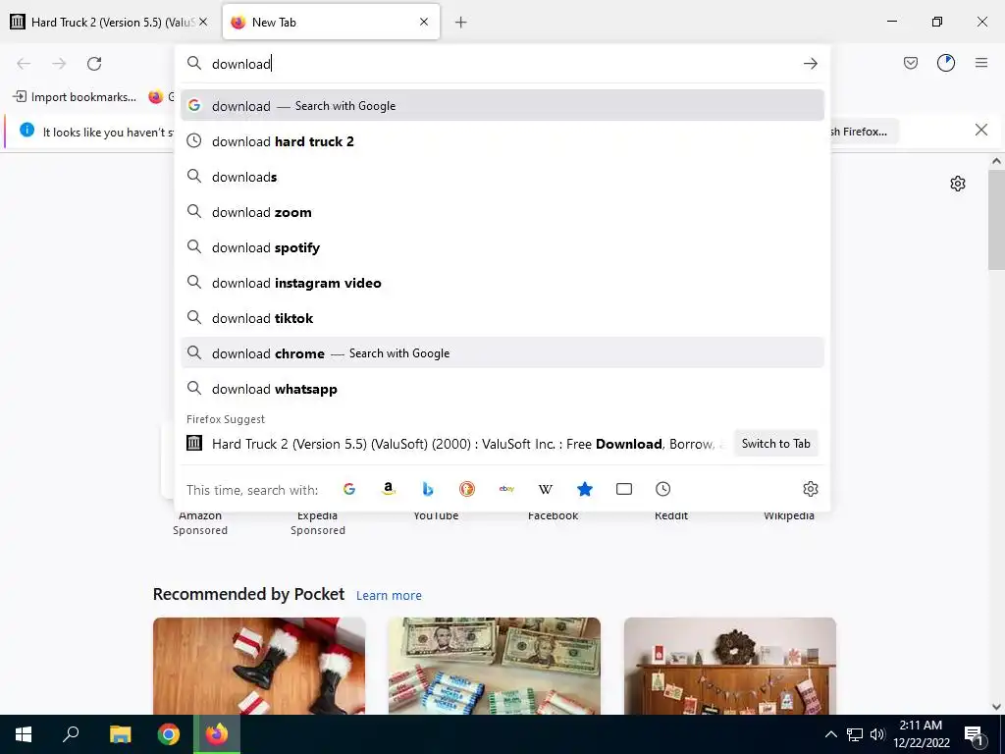Choose 'download chrome' suggestion

(x=502, y=353)
